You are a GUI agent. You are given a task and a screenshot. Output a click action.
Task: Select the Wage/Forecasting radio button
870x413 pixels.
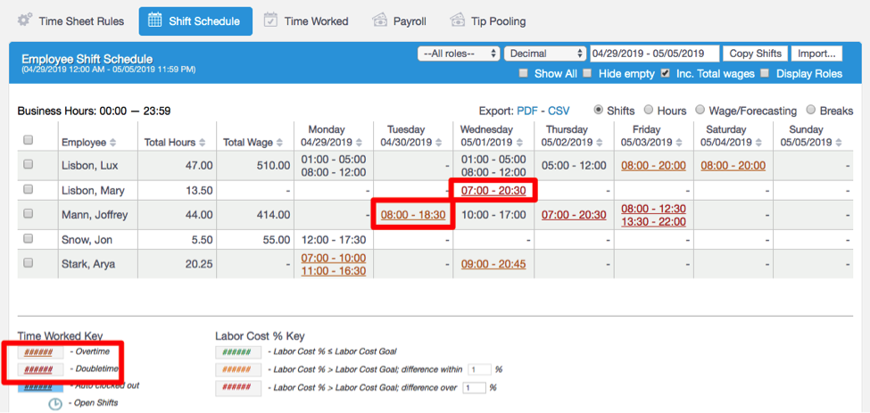point(700,110)
